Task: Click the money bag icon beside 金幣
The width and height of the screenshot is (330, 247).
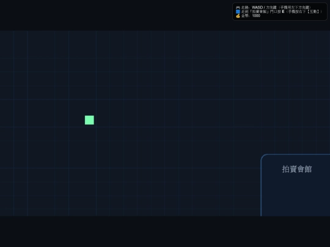Action: [x=238, y=16]
